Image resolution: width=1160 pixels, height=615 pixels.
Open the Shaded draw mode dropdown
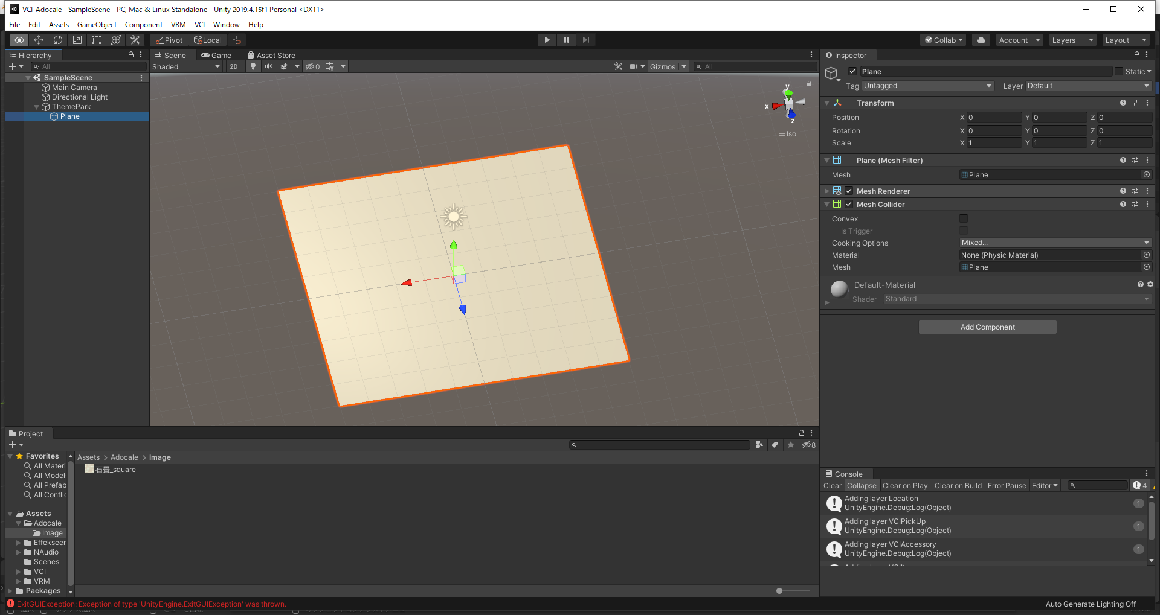click(x=187, y=66)
